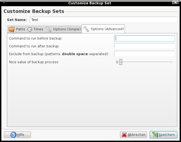Screen dimensions: 181x142
Task: Click the red X icon on Abbrechen
Action: (x=124, y=135)
